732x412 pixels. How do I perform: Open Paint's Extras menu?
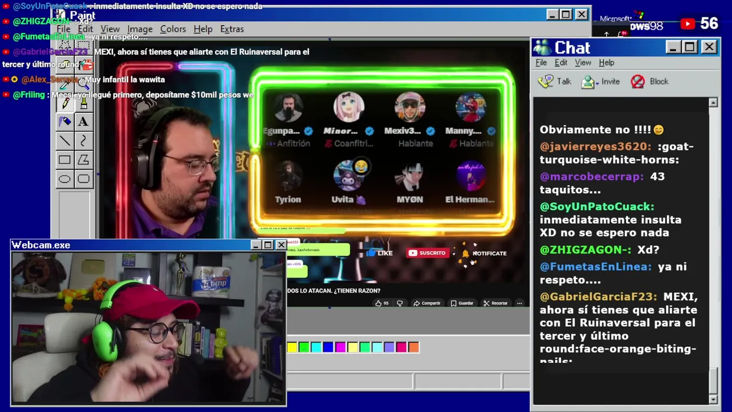pos(232,29)
